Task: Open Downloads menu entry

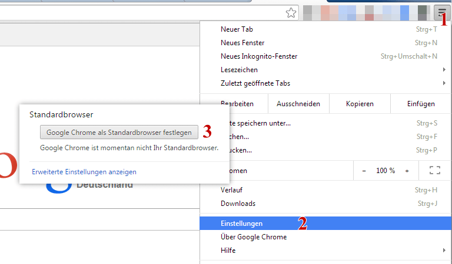Action: coord(325,204)
